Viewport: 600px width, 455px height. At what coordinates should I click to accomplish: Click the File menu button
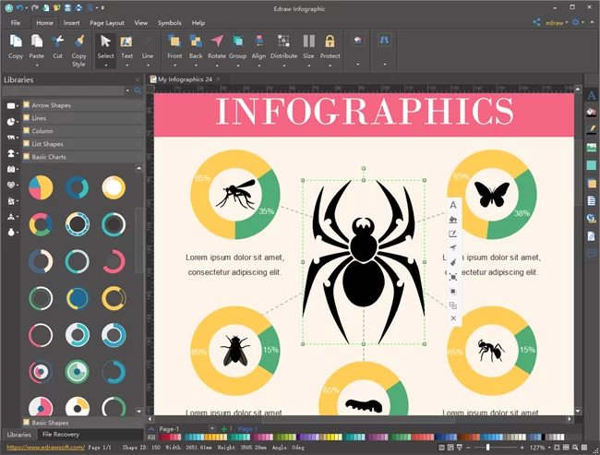pyautogui.click(x=16, y=22)
